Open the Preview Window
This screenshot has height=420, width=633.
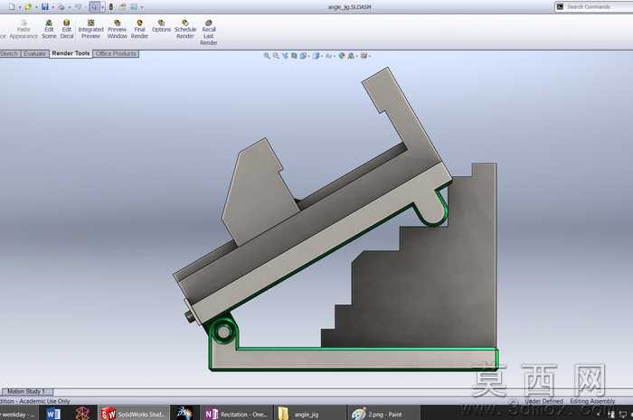click(117, 30)
